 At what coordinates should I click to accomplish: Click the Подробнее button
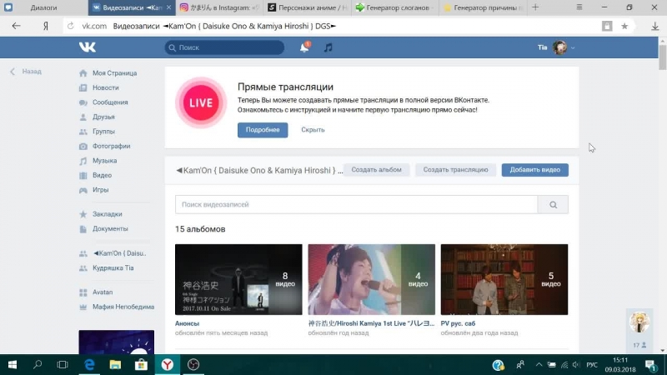[x=263, y=130]
